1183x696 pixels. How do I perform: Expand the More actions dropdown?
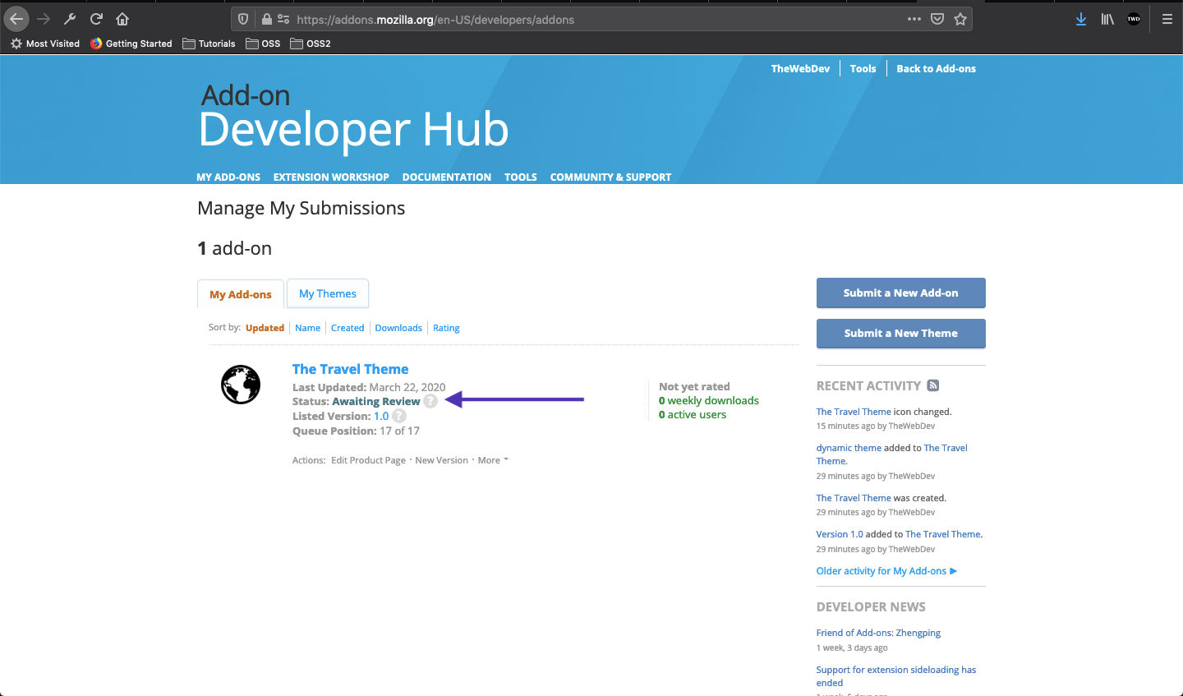(x=493, y=460)
